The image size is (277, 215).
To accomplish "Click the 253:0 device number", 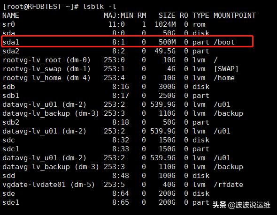I will click(114, 60).
